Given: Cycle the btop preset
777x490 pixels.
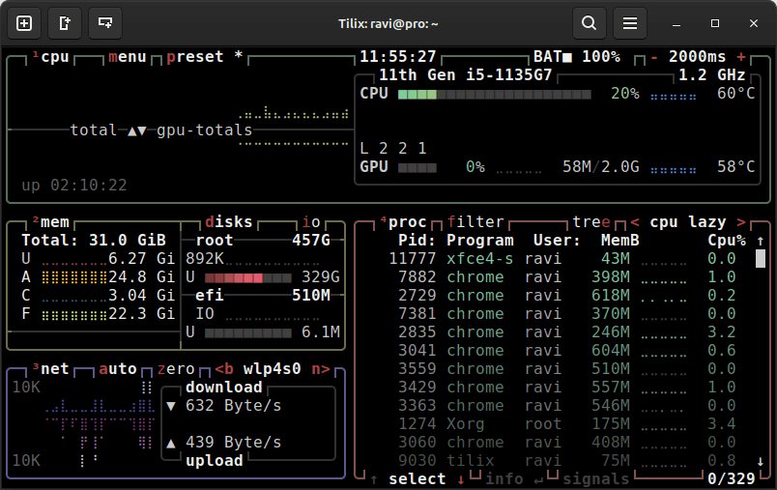Looking at the screenshot, I should point(195,57).
